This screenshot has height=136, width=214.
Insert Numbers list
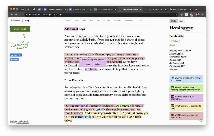coord(129,21)
